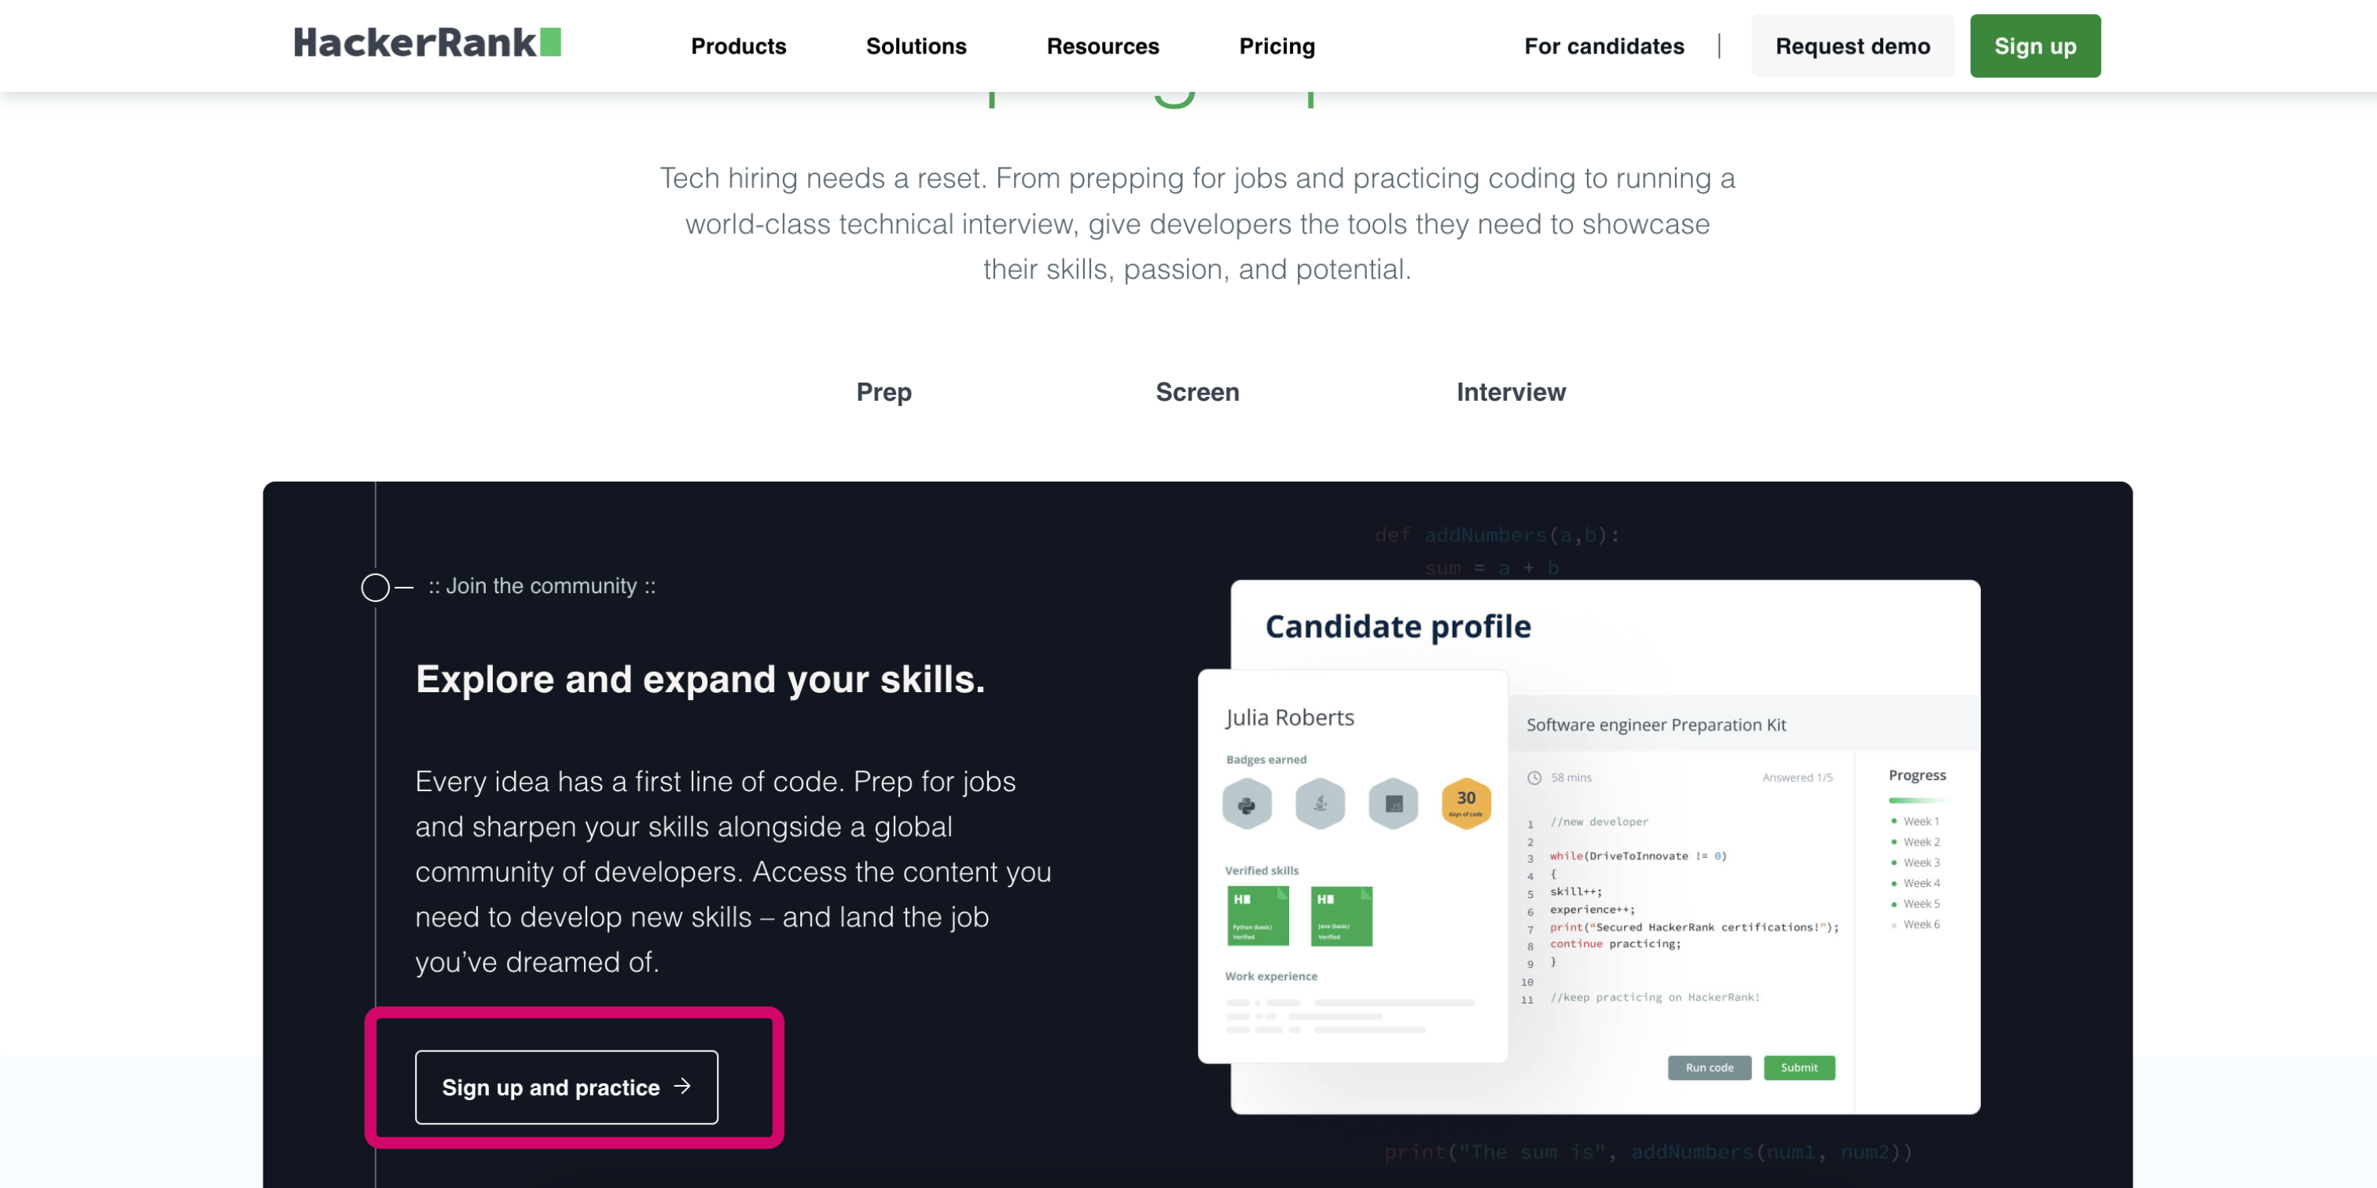
Task: Click the circle marker beside Join the community
Action: click(375, 587)
